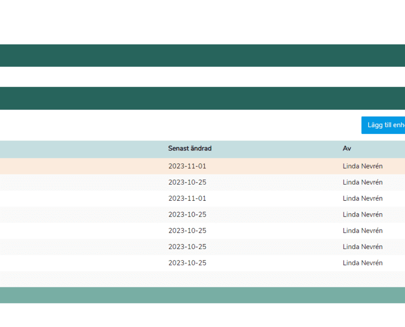Select the date in the seventh table row
Image resolution: width=405 pixels, height=327 pixels.
click(187, 263)
